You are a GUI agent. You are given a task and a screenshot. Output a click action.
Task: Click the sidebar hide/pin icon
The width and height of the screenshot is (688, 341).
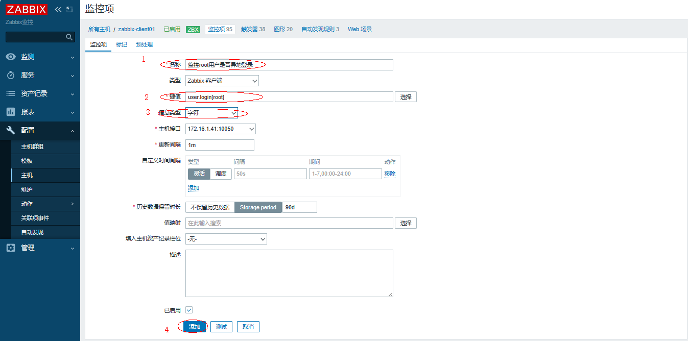click(69, 9)
